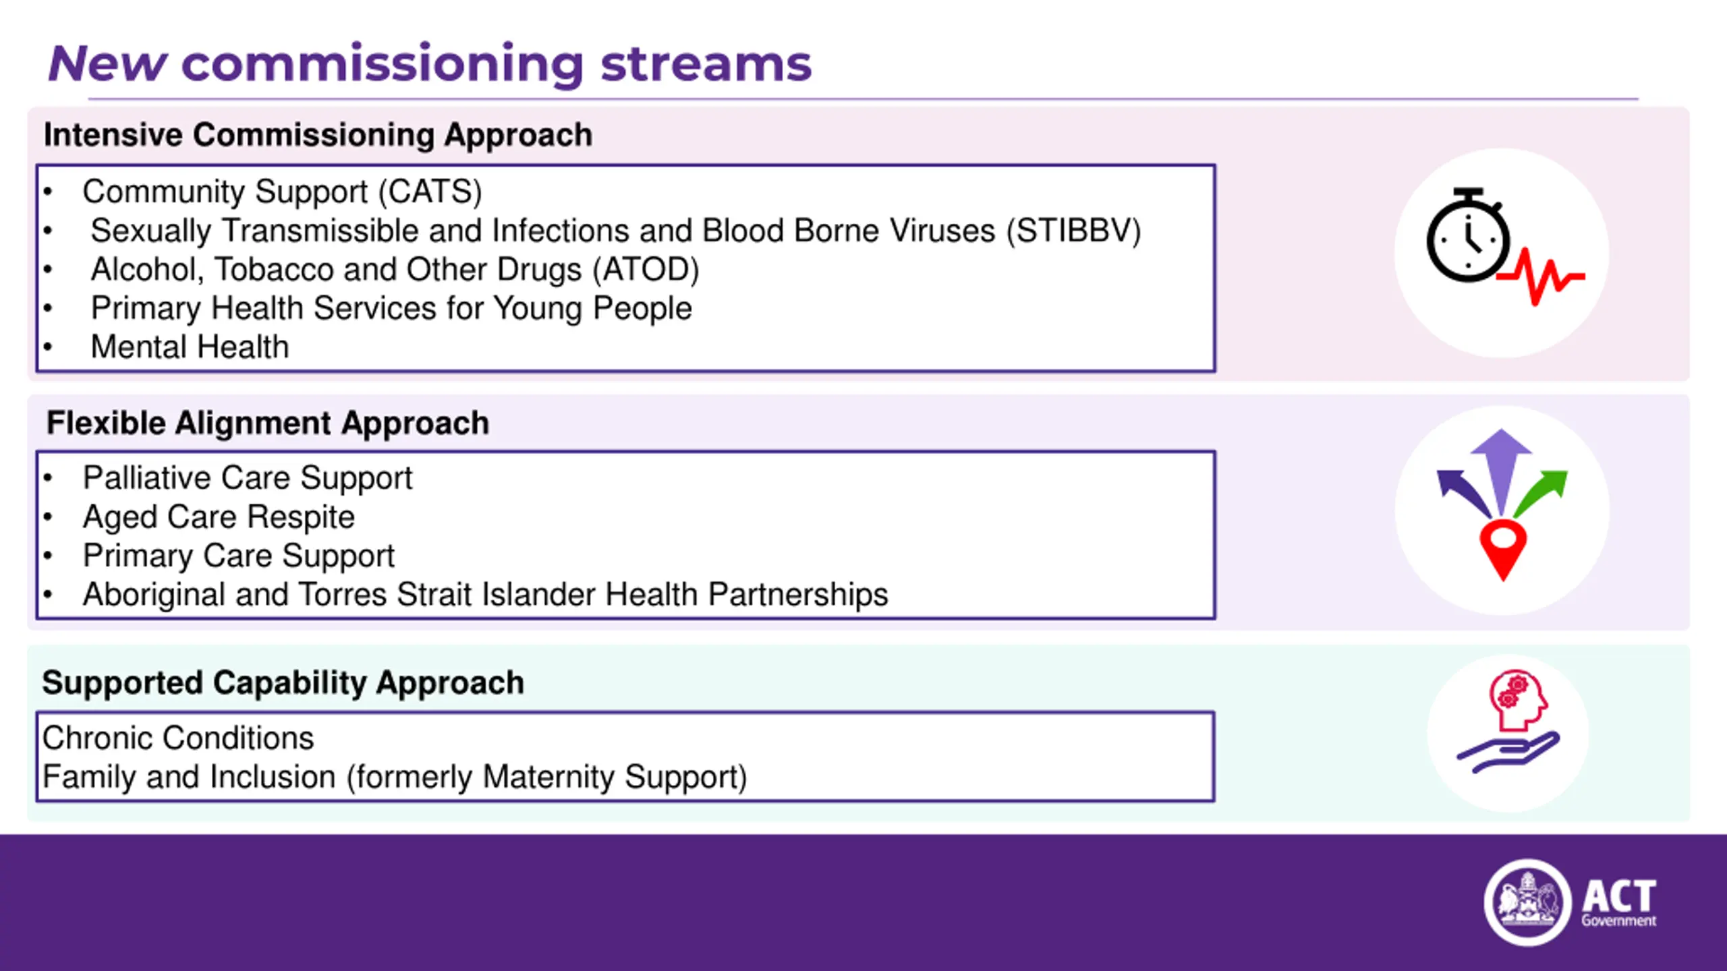This screenshot has height=971, width=1727.
Task: Click the Primary Care Support bullet
Action: pyautogui.click(x=238, y=556)
